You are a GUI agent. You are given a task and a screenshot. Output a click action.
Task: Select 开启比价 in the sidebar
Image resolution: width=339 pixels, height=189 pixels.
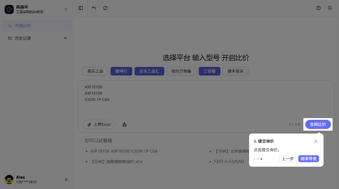(23, 26)
